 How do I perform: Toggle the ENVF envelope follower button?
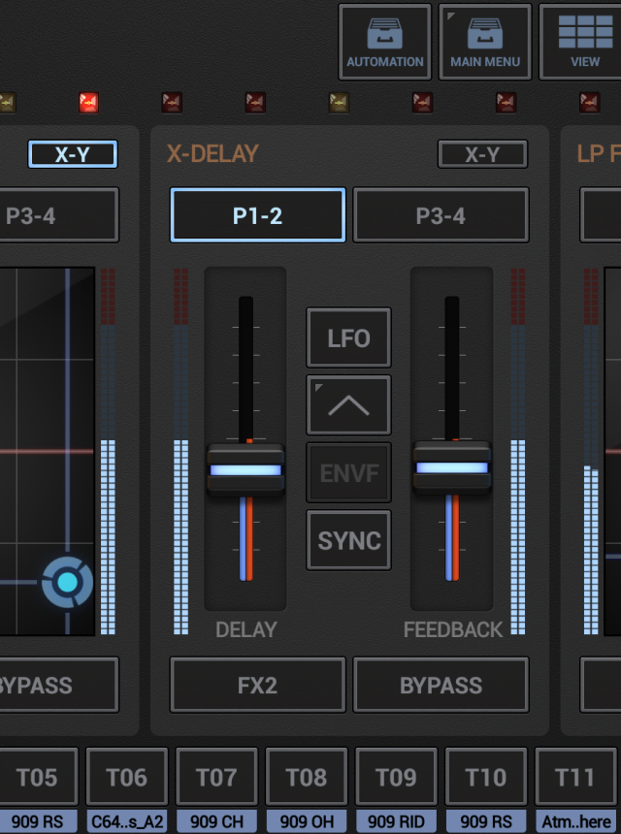coord(348,472)
